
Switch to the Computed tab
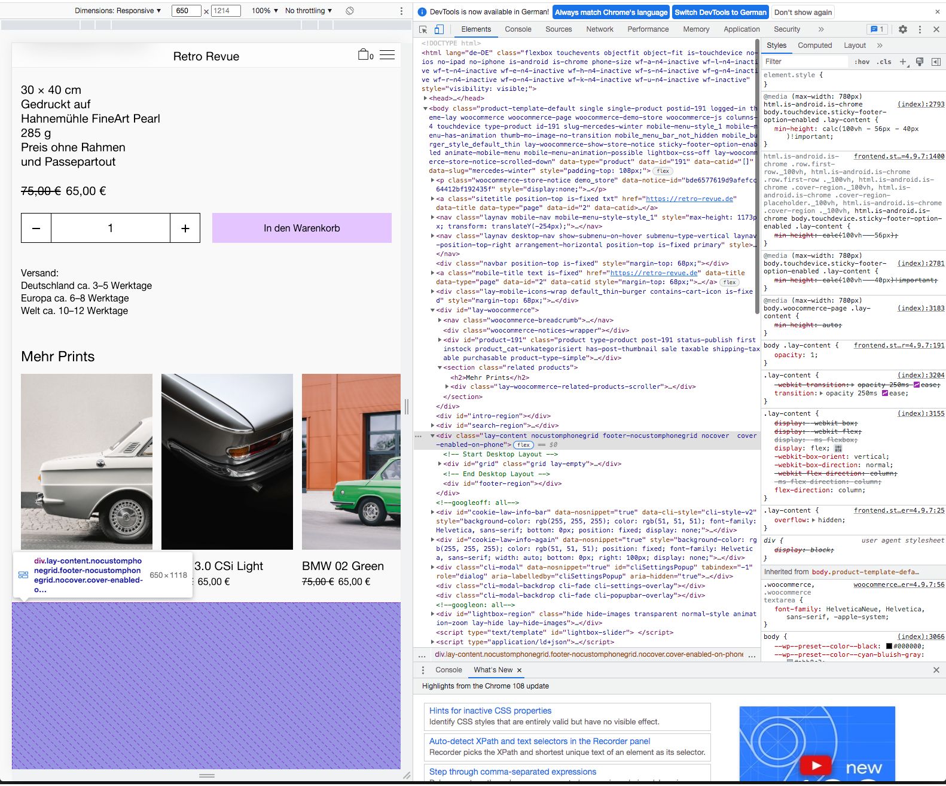tap(814, 45)
